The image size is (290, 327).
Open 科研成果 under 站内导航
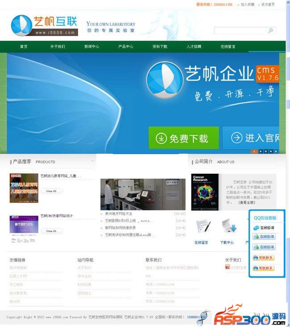tap(85, 285)
